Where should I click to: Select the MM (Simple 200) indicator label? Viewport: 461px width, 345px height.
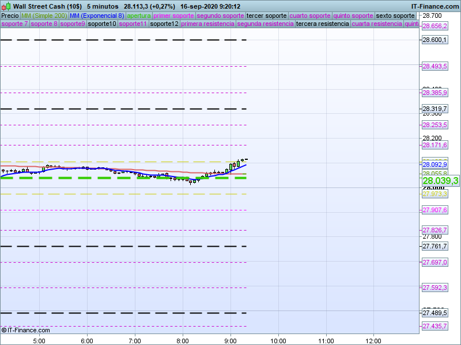[40, 16]
